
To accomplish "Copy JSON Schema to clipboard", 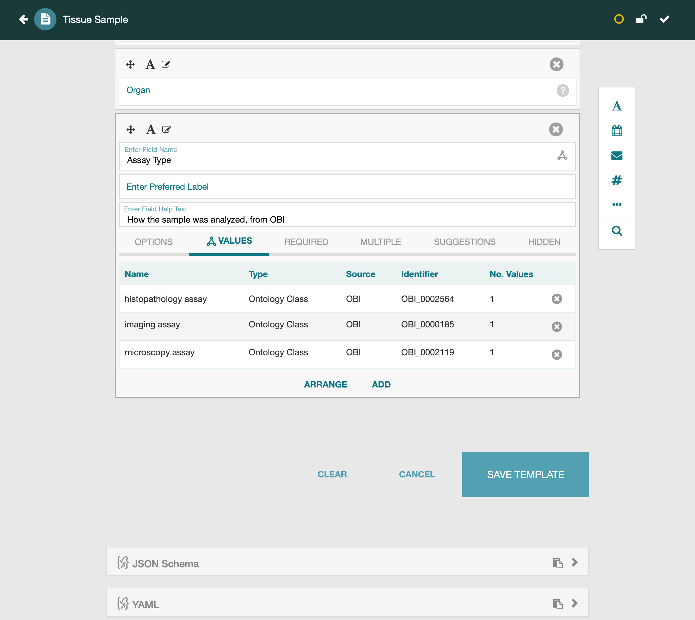I will tap(558, 563).
